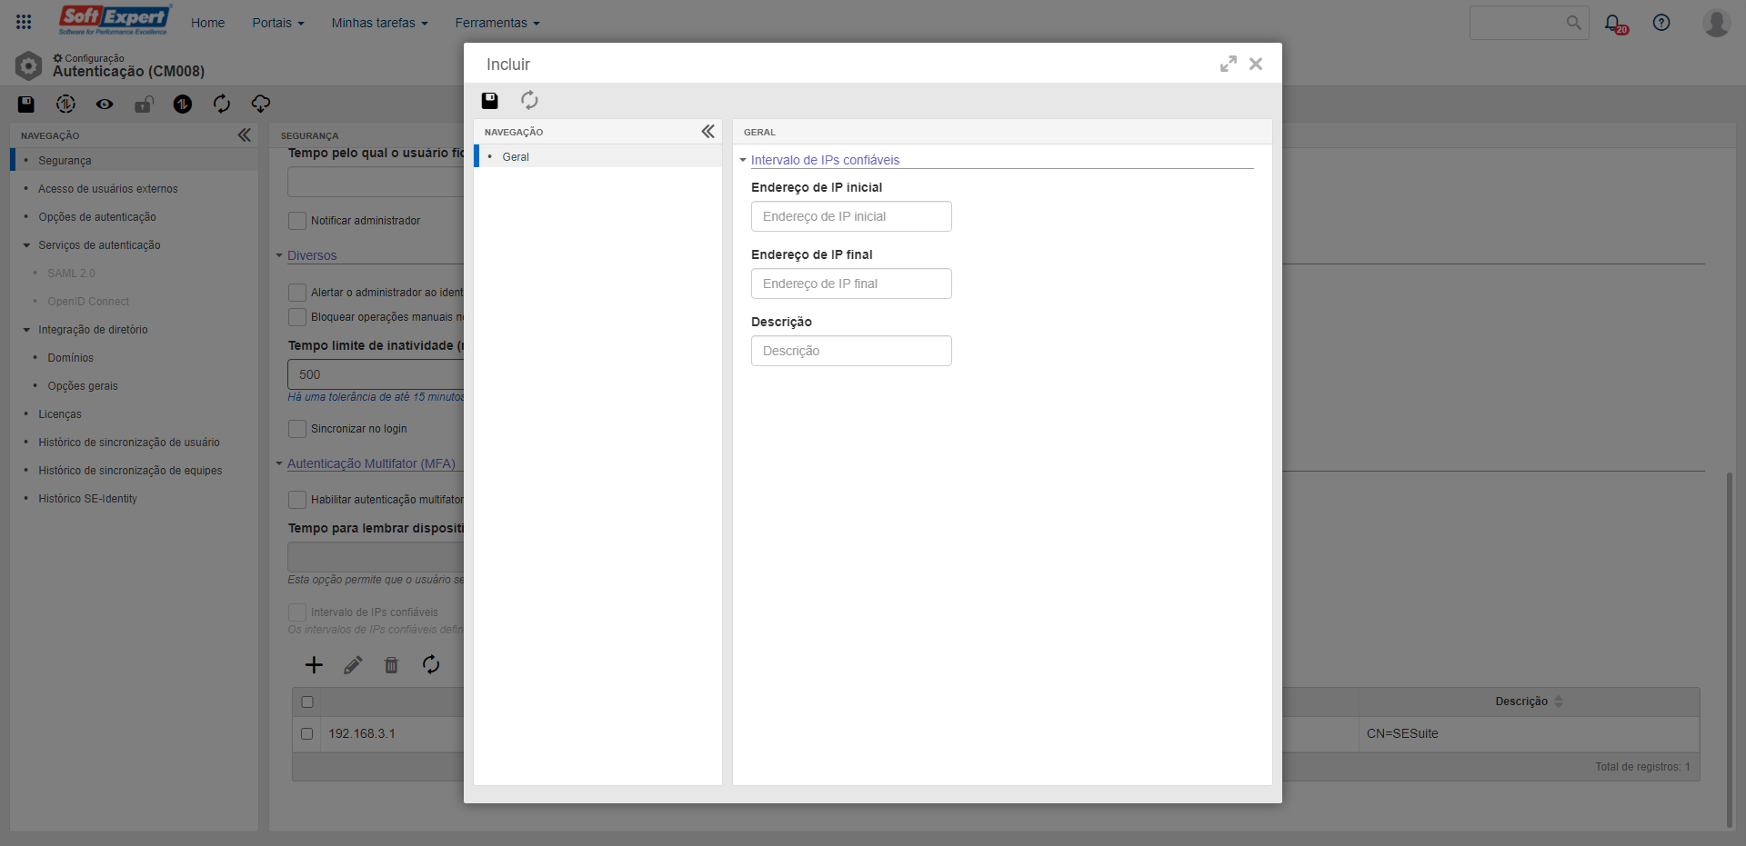Collapse the dialog navigation panel
Screen dimensions: 1746x846
(x=707, y=132)
